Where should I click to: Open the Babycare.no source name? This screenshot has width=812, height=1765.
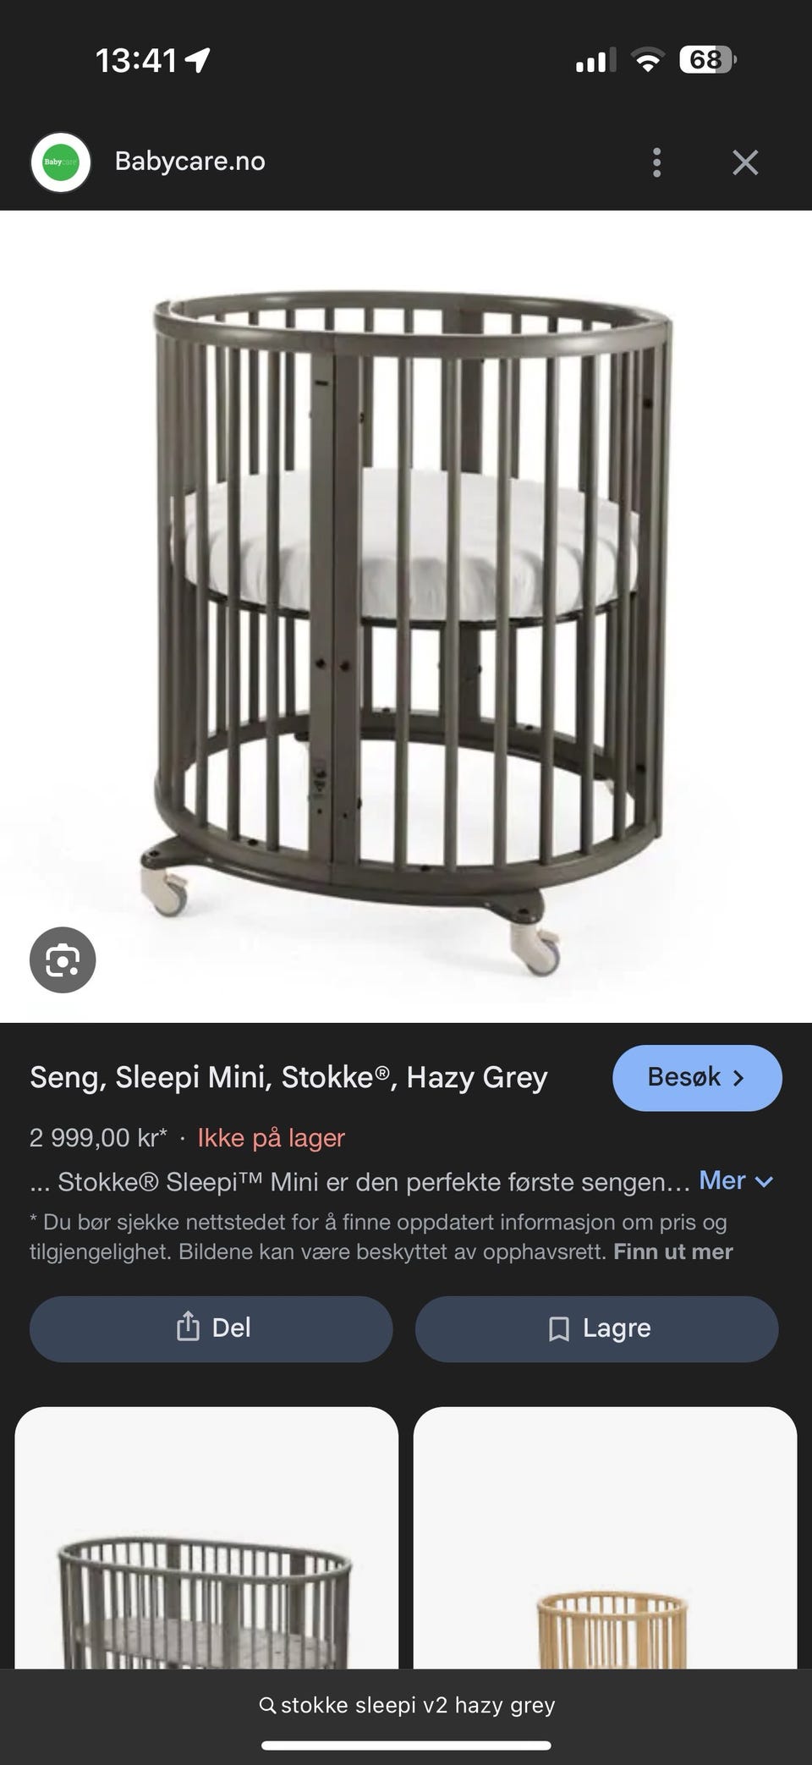190,162
